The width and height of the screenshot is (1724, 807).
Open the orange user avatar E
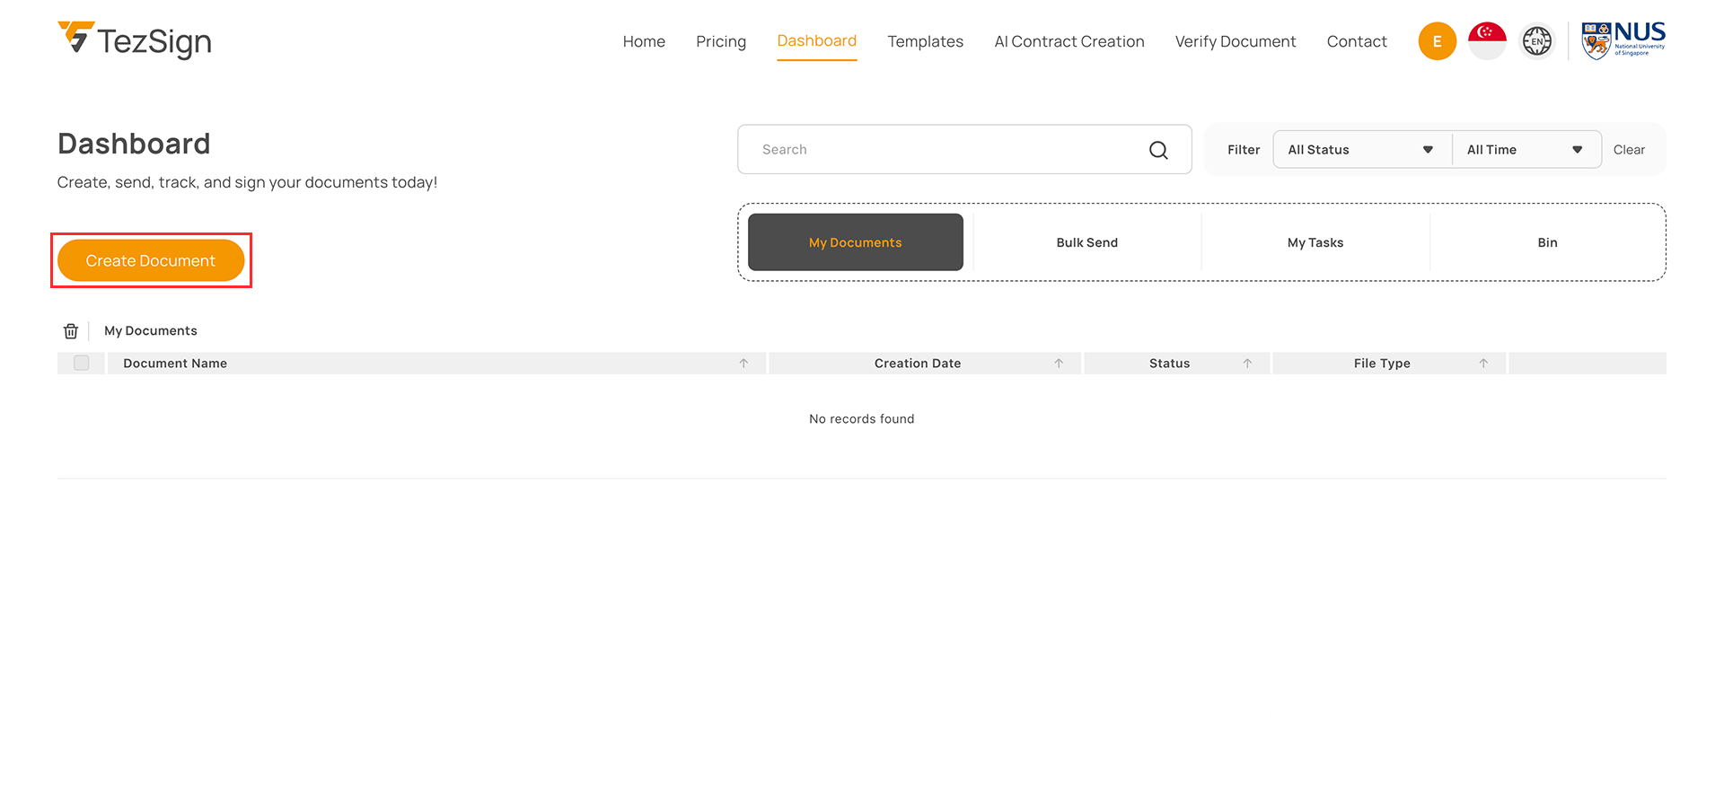coord(1437,41)
